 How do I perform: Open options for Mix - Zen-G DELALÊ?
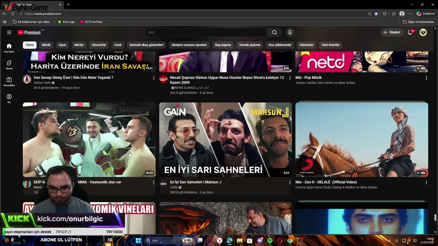[x=426, y=182]
